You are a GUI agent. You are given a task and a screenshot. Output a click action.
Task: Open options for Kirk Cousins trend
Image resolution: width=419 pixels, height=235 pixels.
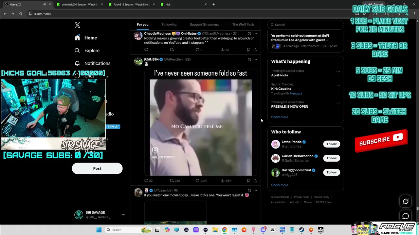pos(338,85)
